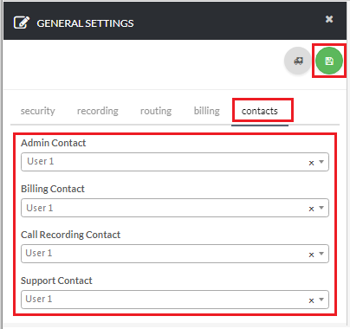Expand the Admin Contact dropdown arrow
This screenshot has height=329, width=350.
(321, 162)
